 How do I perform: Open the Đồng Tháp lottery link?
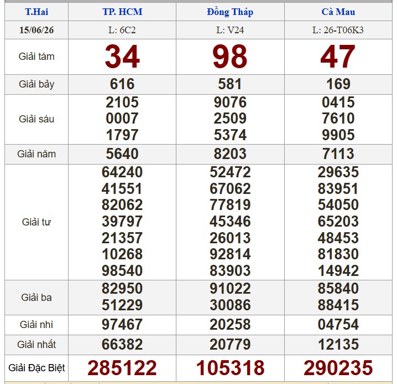230,12
